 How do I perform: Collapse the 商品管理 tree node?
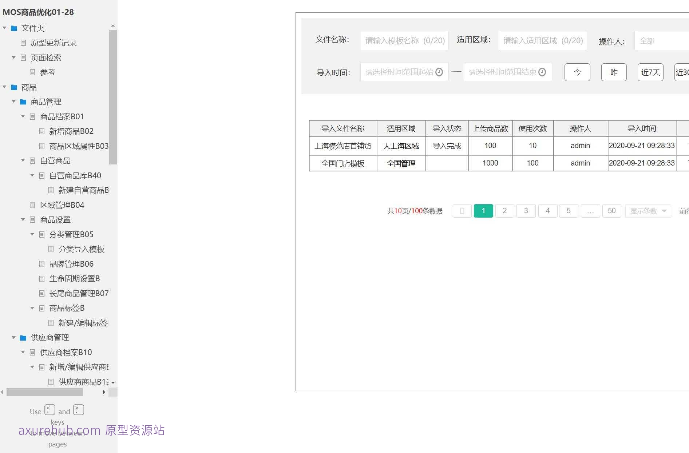pyautogui.click(x=13, y=102)
